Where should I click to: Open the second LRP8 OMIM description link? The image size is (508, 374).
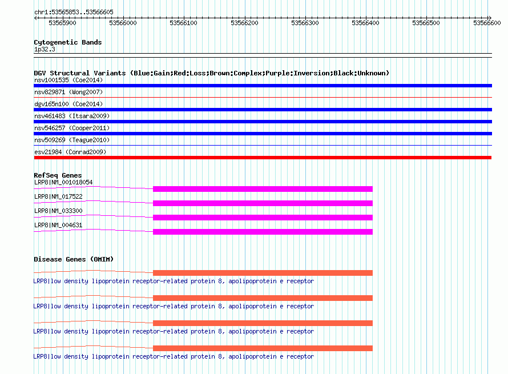pos(174,306)
